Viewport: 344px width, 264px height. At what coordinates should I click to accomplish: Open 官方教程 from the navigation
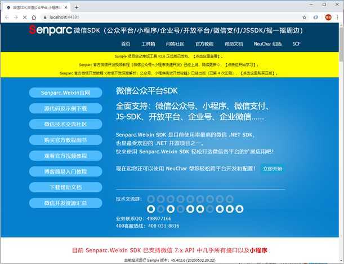click(x=204, y=44)
